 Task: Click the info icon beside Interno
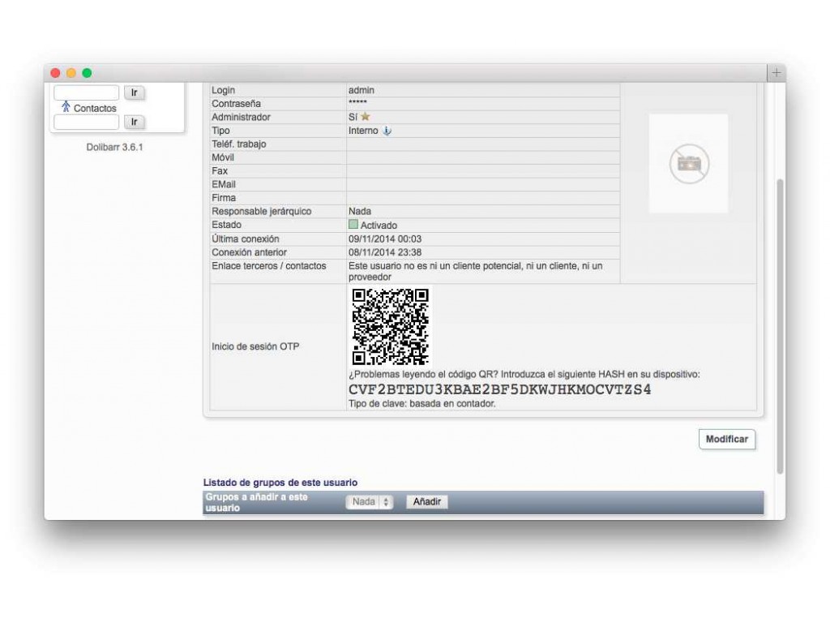[x=387, y=131]
